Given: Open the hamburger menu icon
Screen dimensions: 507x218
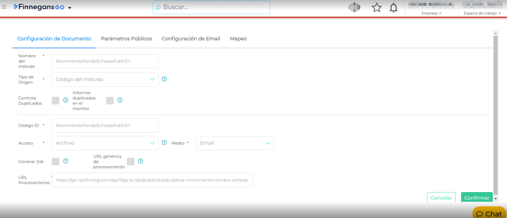Looking at the screenshot, I should [4, 7].
